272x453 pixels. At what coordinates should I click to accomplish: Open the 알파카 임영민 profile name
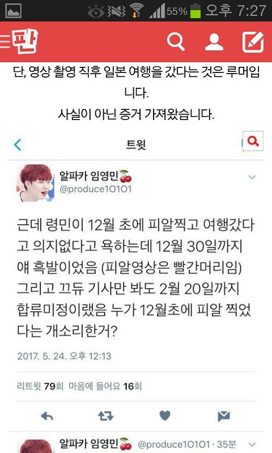point(89,176)
